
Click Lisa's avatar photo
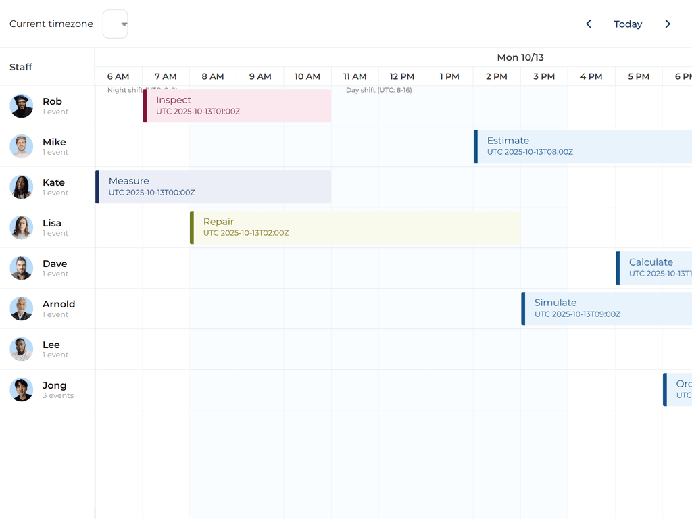click(22, 228)
